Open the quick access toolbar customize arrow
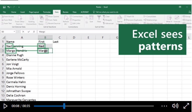The image size is (192, 112). pyautogui.click(x=19, y=7)
